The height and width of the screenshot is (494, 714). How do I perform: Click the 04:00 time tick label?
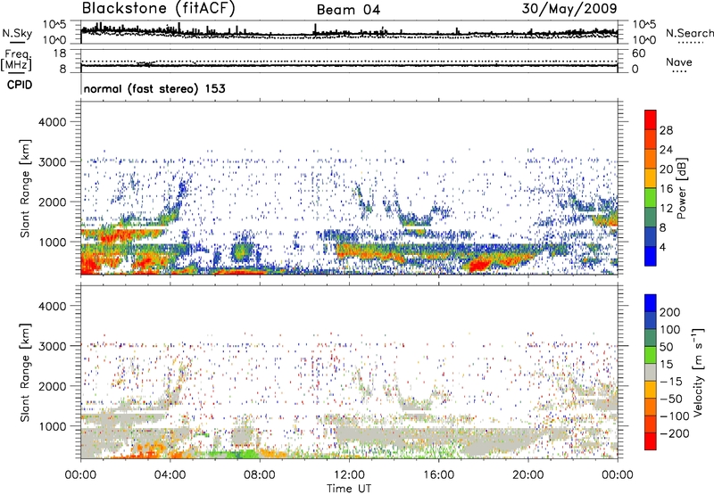170,475
